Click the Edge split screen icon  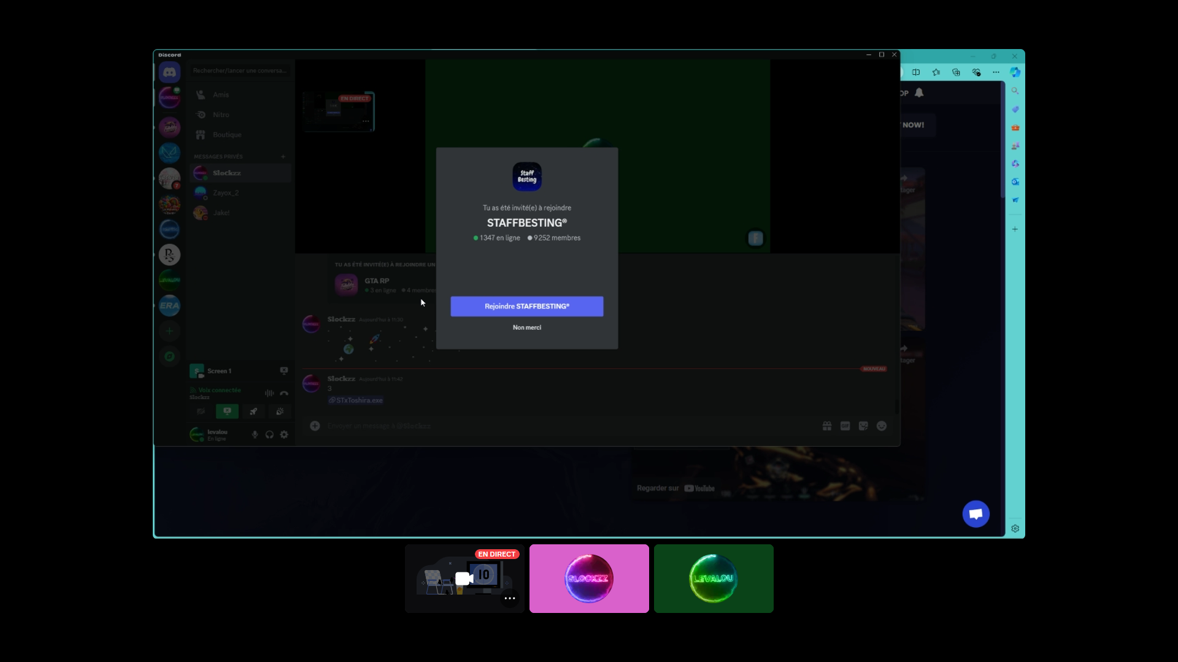(x=916, y=72)
